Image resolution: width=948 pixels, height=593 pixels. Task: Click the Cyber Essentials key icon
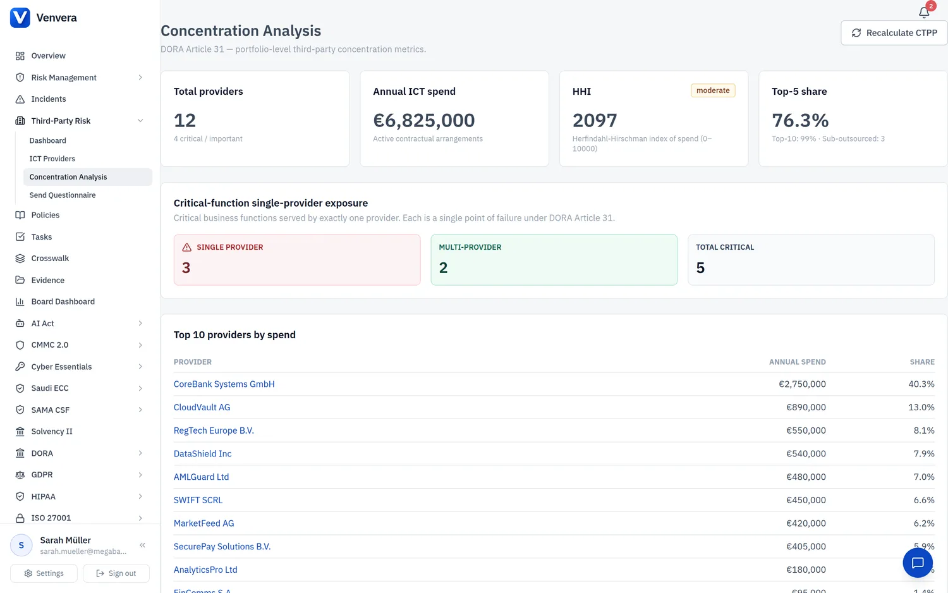pyautogui.click(x=20, y=367)
